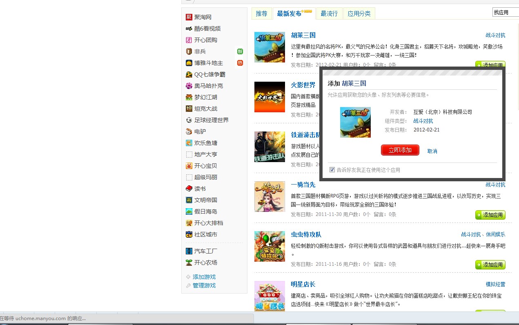This screenshot has height=325, width=519.
Task: Click 休闲娱乐 category link for 虫虫特攻队
Action: [x=495, y=234]
